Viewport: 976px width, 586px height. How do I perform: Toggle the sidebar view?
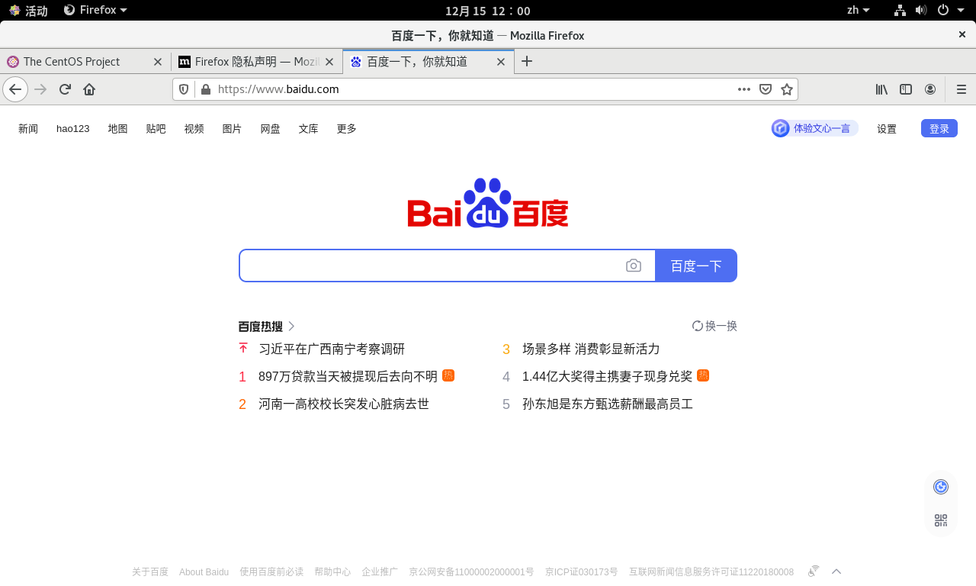(906, 89)
